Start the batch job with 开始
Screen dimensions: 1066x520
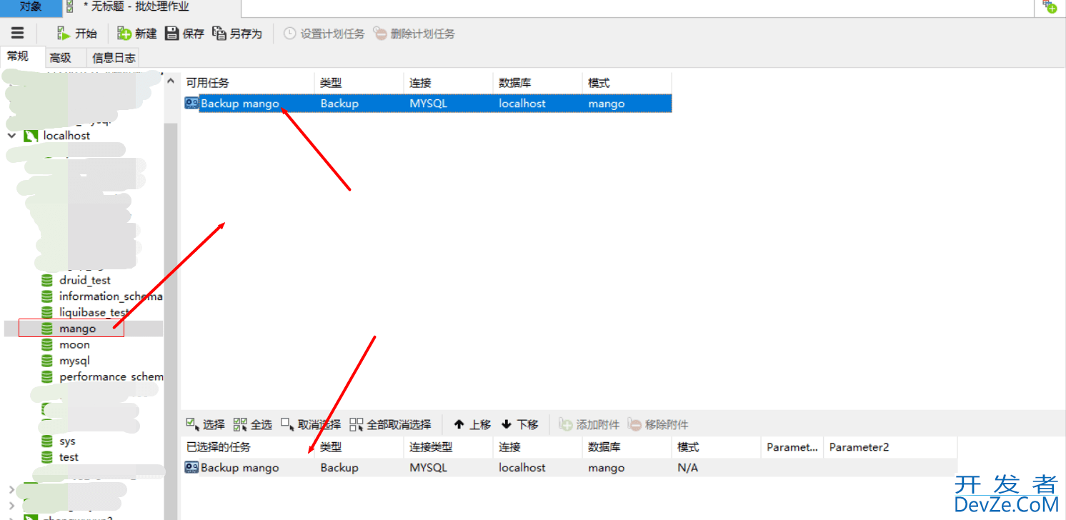point(76,34)
